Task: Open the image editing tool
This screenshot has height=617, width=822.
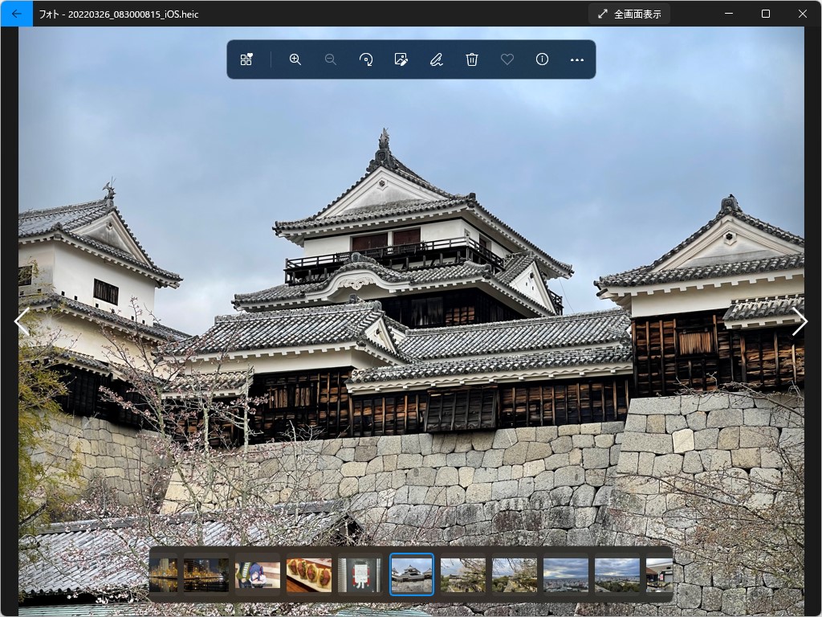Action: point(401,59)
